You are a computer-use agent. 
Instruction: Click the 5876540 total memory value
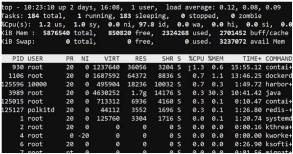[x=57, y=33]
